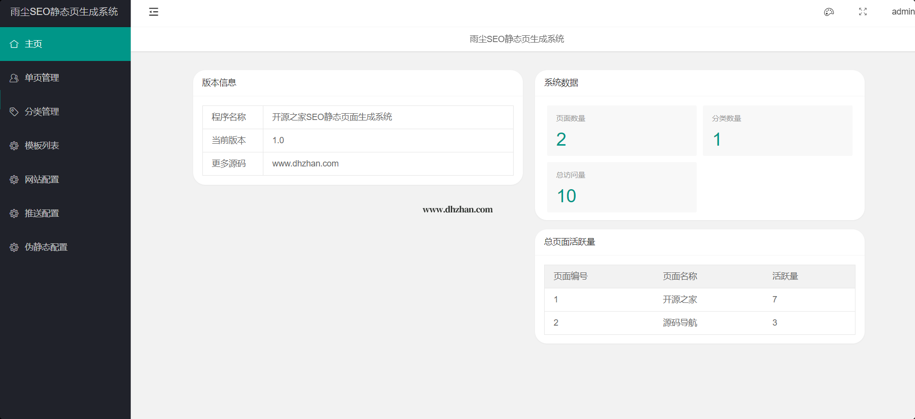Image resolution: width=915 pixels, height=419 pixels.
Task: Click the bold www.dhzhan.com link
Action: [457, 209]
